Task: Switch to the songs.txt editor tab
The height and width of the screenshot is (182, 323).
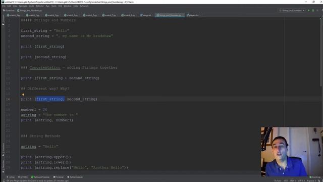Action: 146,15
